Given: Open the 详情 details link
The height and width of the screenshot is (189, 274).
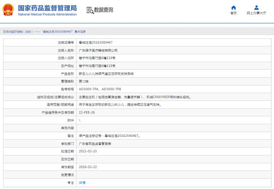Looking at the screenshot, I should pos(82,183).
